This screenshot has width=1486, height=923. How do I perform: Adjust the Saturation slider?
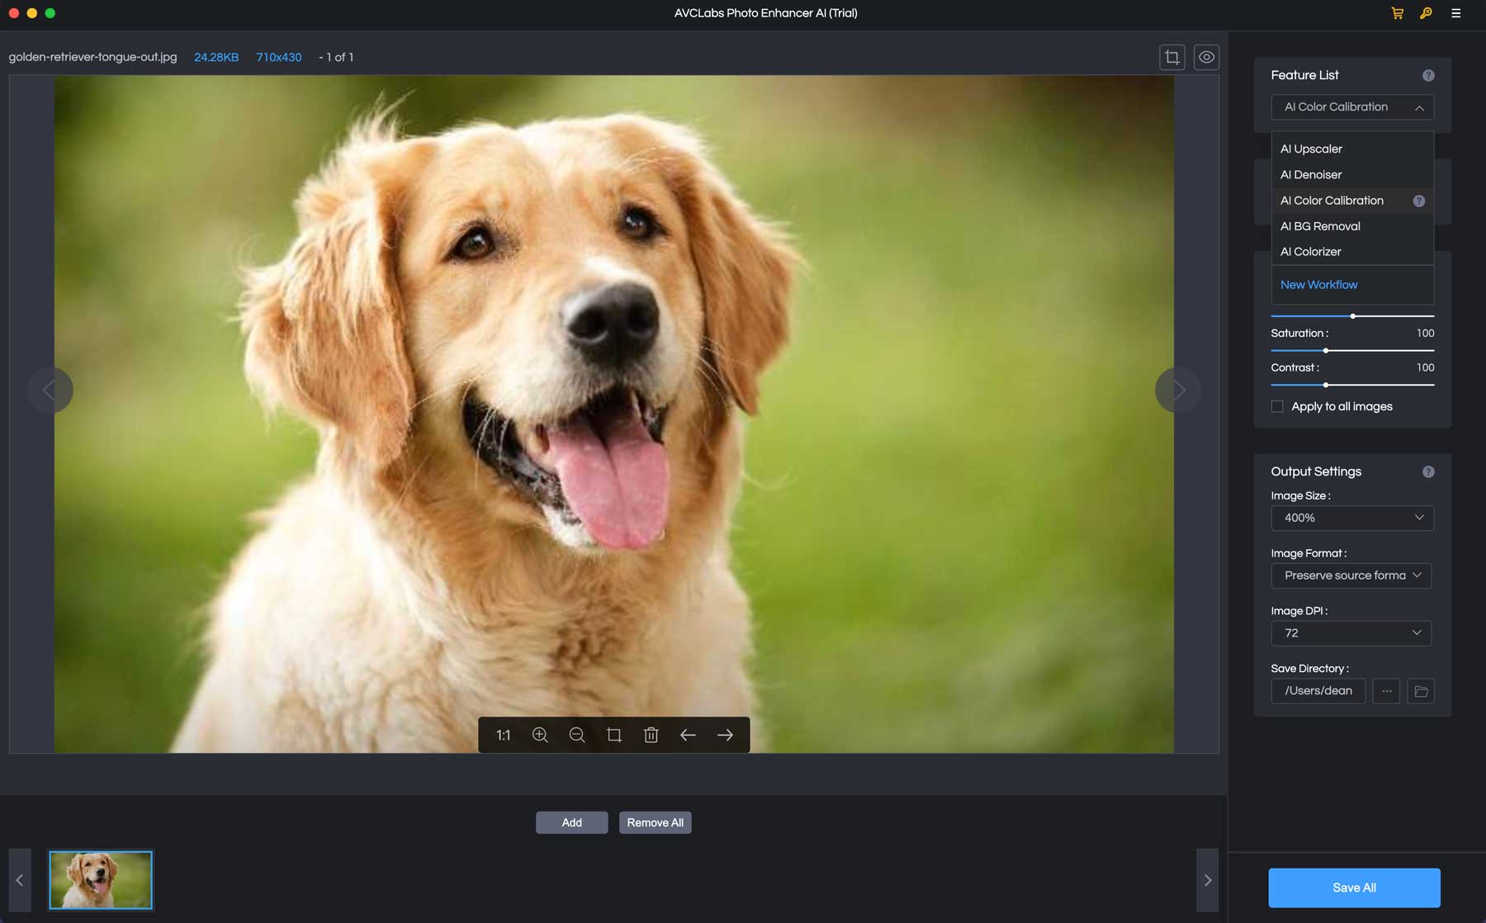(1326, 350)
